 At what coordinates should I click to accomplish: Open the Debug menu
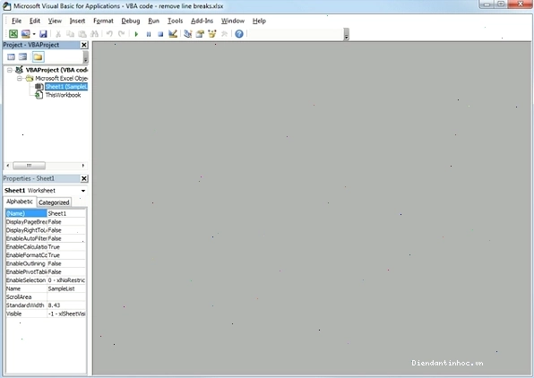click(x=131, y=21)
